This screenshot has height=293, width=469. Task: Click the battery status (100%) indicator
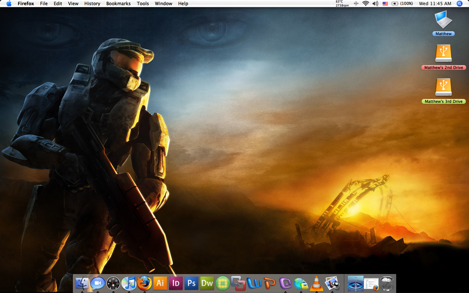point(402,4)
